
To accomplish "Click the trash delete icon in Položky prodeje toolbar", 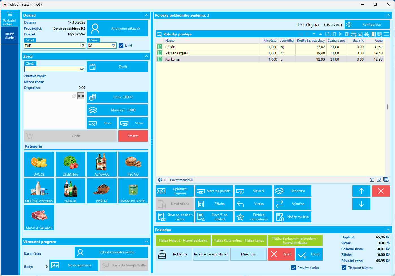I will click(x=347, y=34).
